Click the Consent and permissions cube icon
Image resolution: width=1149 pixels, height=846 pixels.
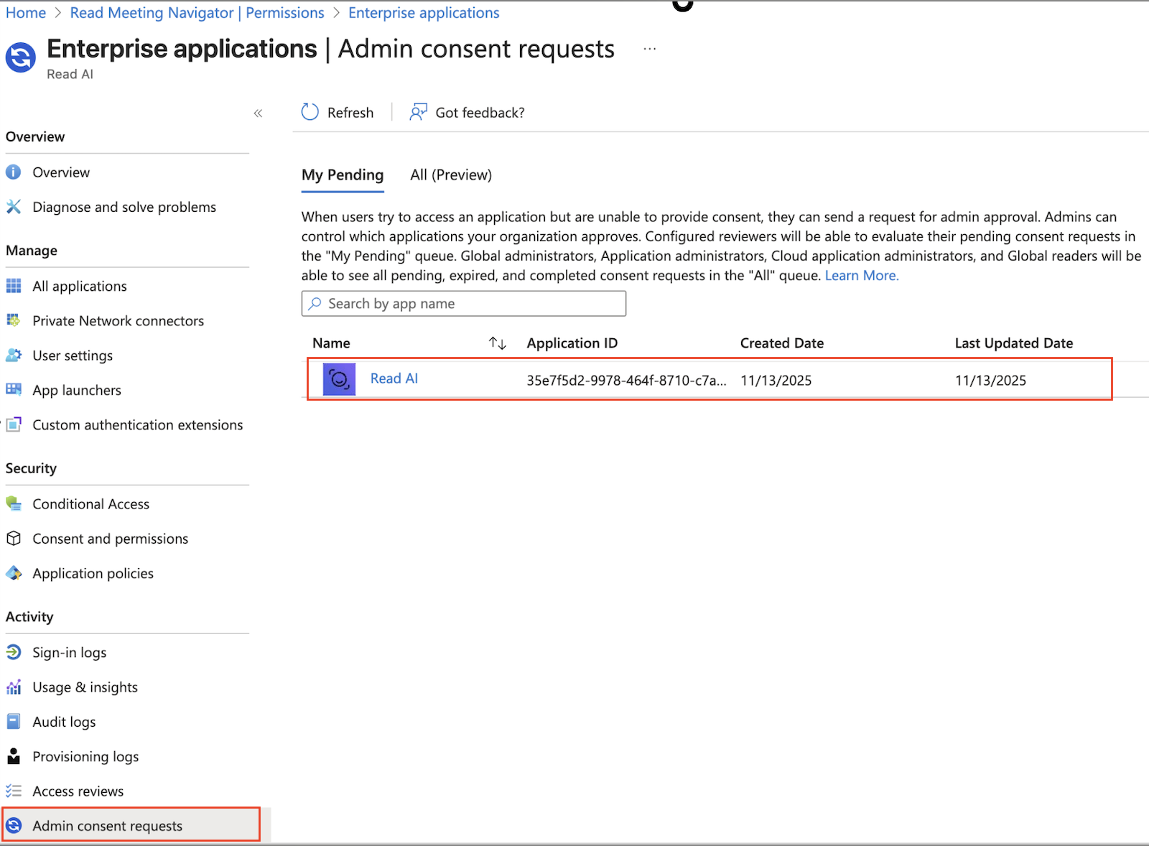pyautogui.click(x=14, y=539)
